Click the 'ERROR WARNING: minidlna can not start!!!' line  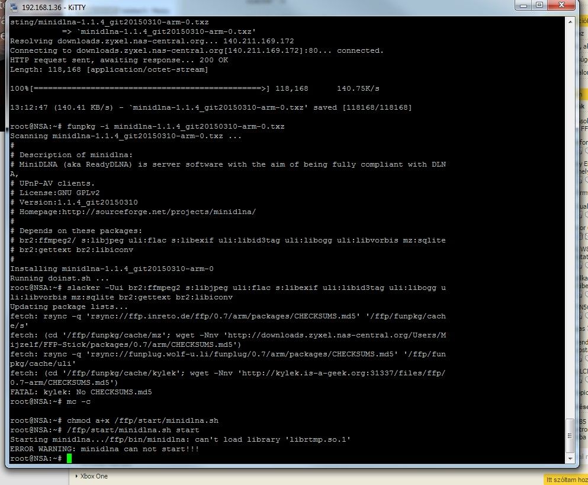click(x=105, y=449)
